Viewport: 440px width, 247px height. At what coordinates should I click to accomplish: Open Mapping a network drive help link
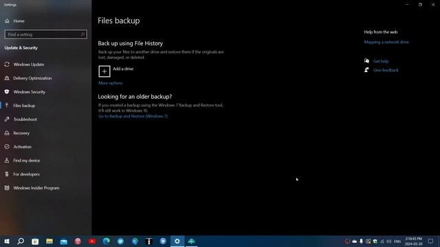(x=386, y=42)
